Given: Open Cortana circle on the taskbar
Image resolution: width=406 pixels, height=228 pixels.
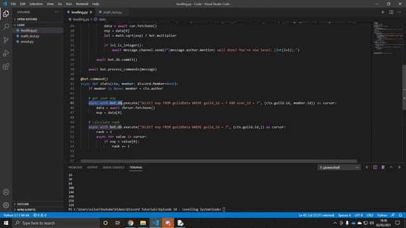Looking at the screenshot, I should coord(105,223).
